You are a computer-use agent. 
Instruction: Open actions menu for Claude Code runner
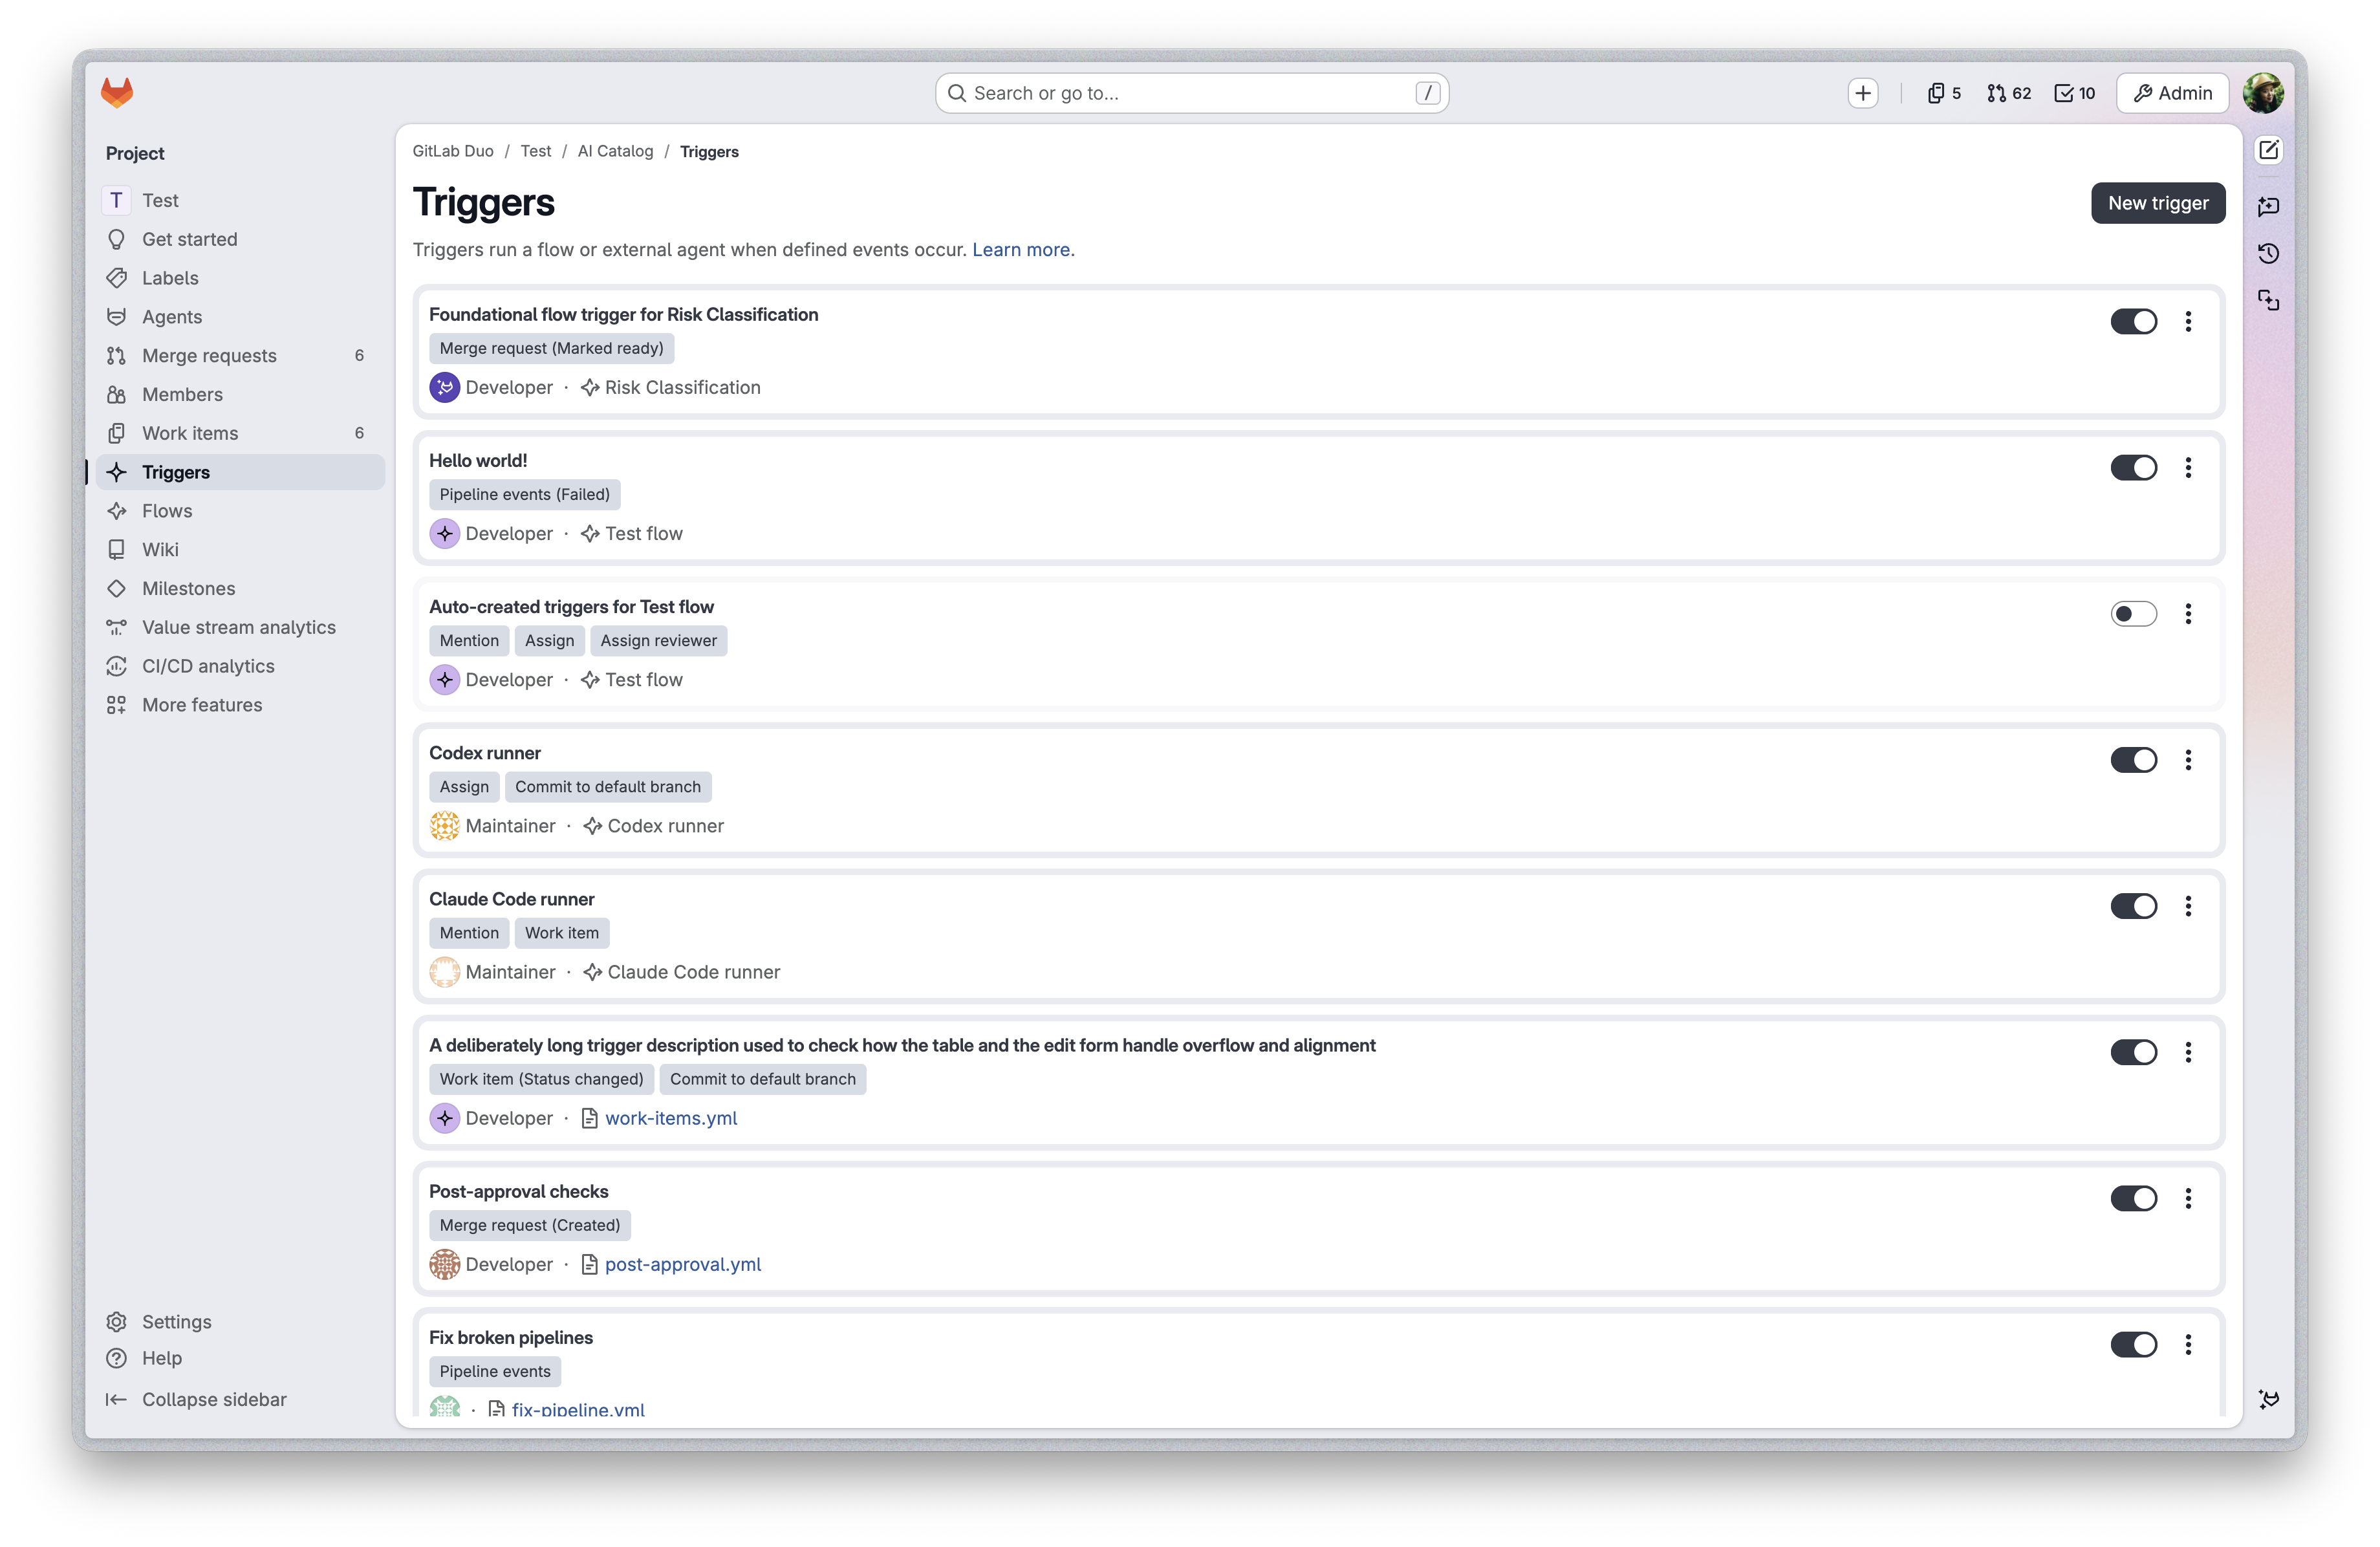(x=2188, y=906)
